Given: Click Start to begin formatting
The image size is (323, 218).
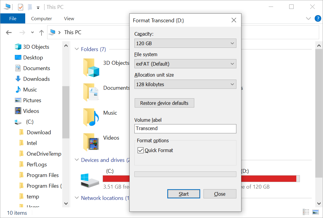Looking at the screenshot, I should [x=184, y=194].
